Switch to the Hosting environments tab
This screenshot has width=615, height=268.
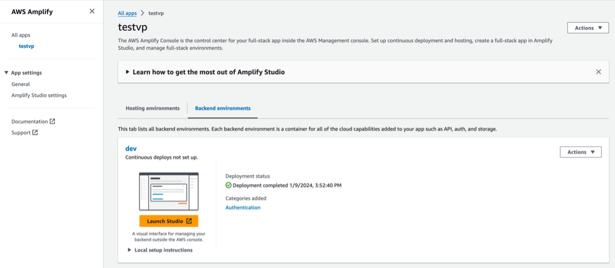(152, 108)
